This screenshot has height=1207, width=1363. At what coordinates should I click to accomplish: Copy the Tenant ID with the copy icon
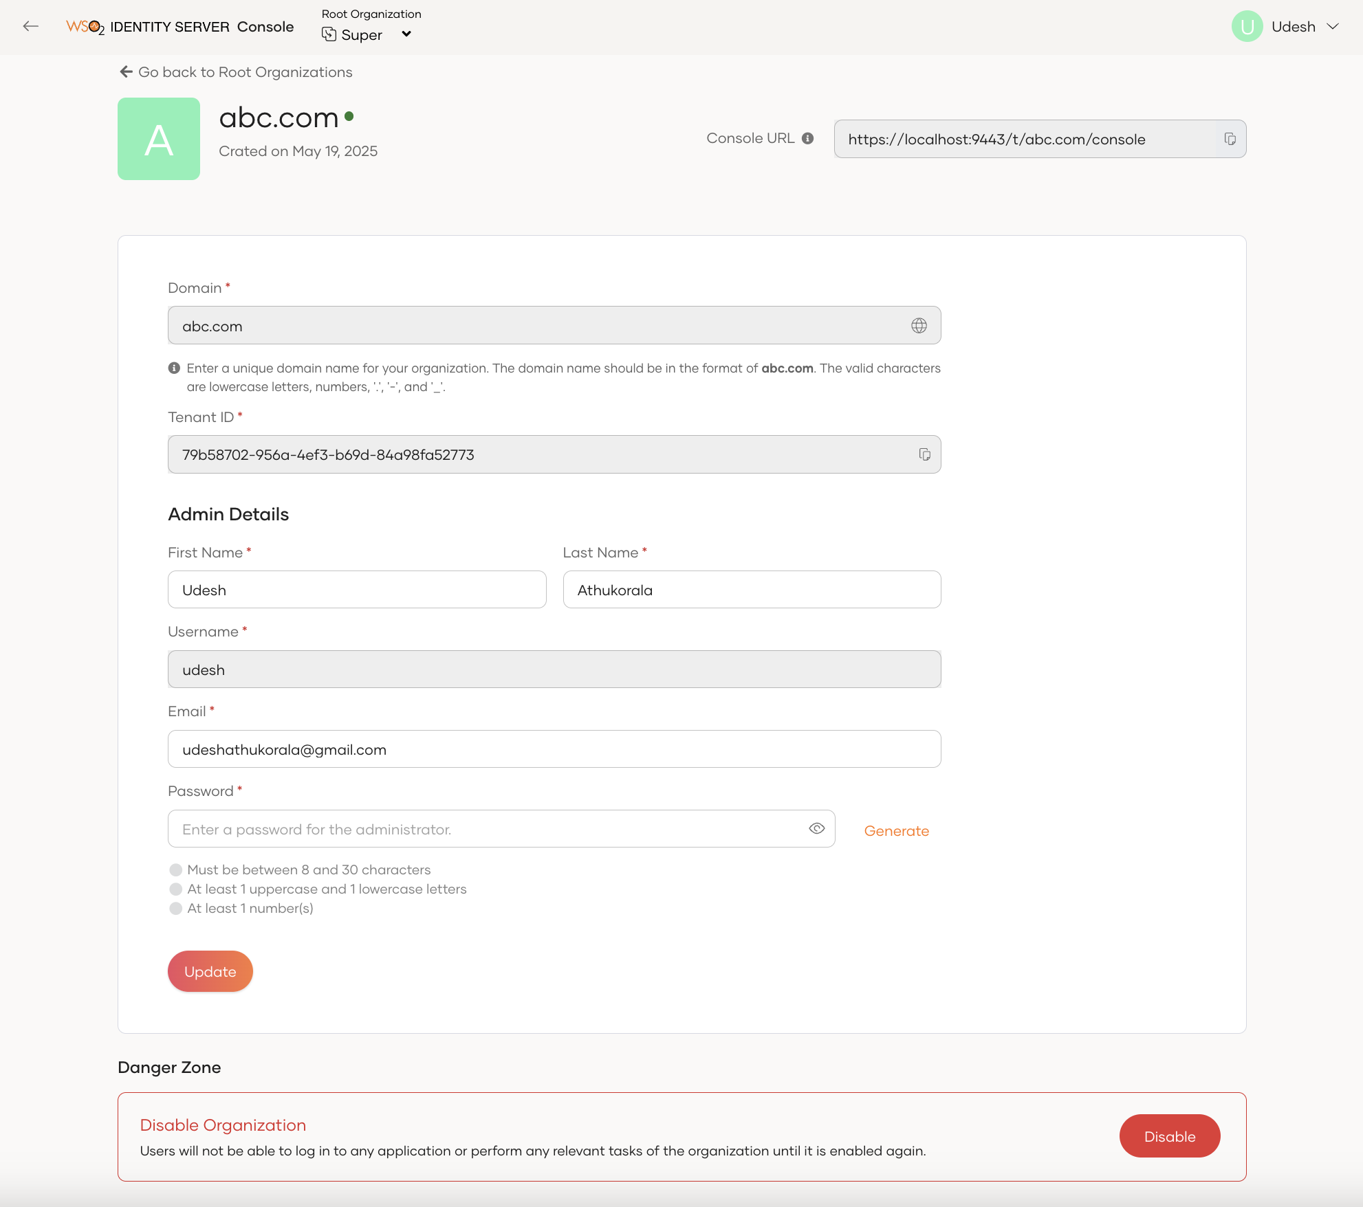(x=924, y=454)
